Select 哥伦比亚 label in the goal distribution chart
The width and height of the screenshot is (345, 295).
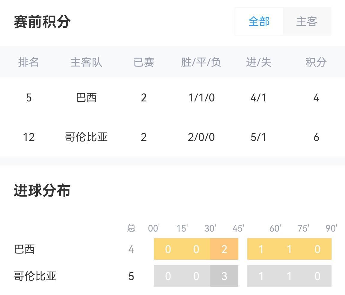[35, 276]
